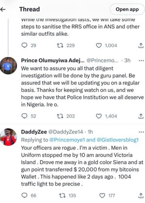Share the RRS office tweet
This screenshot has width=145, height=203.
pos(141,46)
